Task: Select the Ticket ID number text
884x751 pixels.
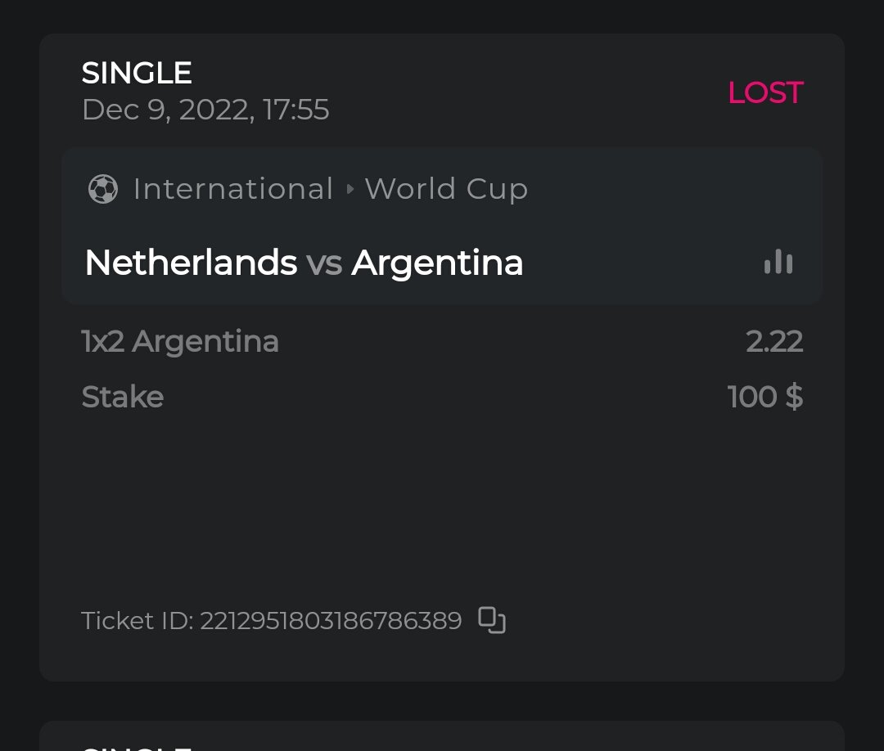Action: pos(331,620)
